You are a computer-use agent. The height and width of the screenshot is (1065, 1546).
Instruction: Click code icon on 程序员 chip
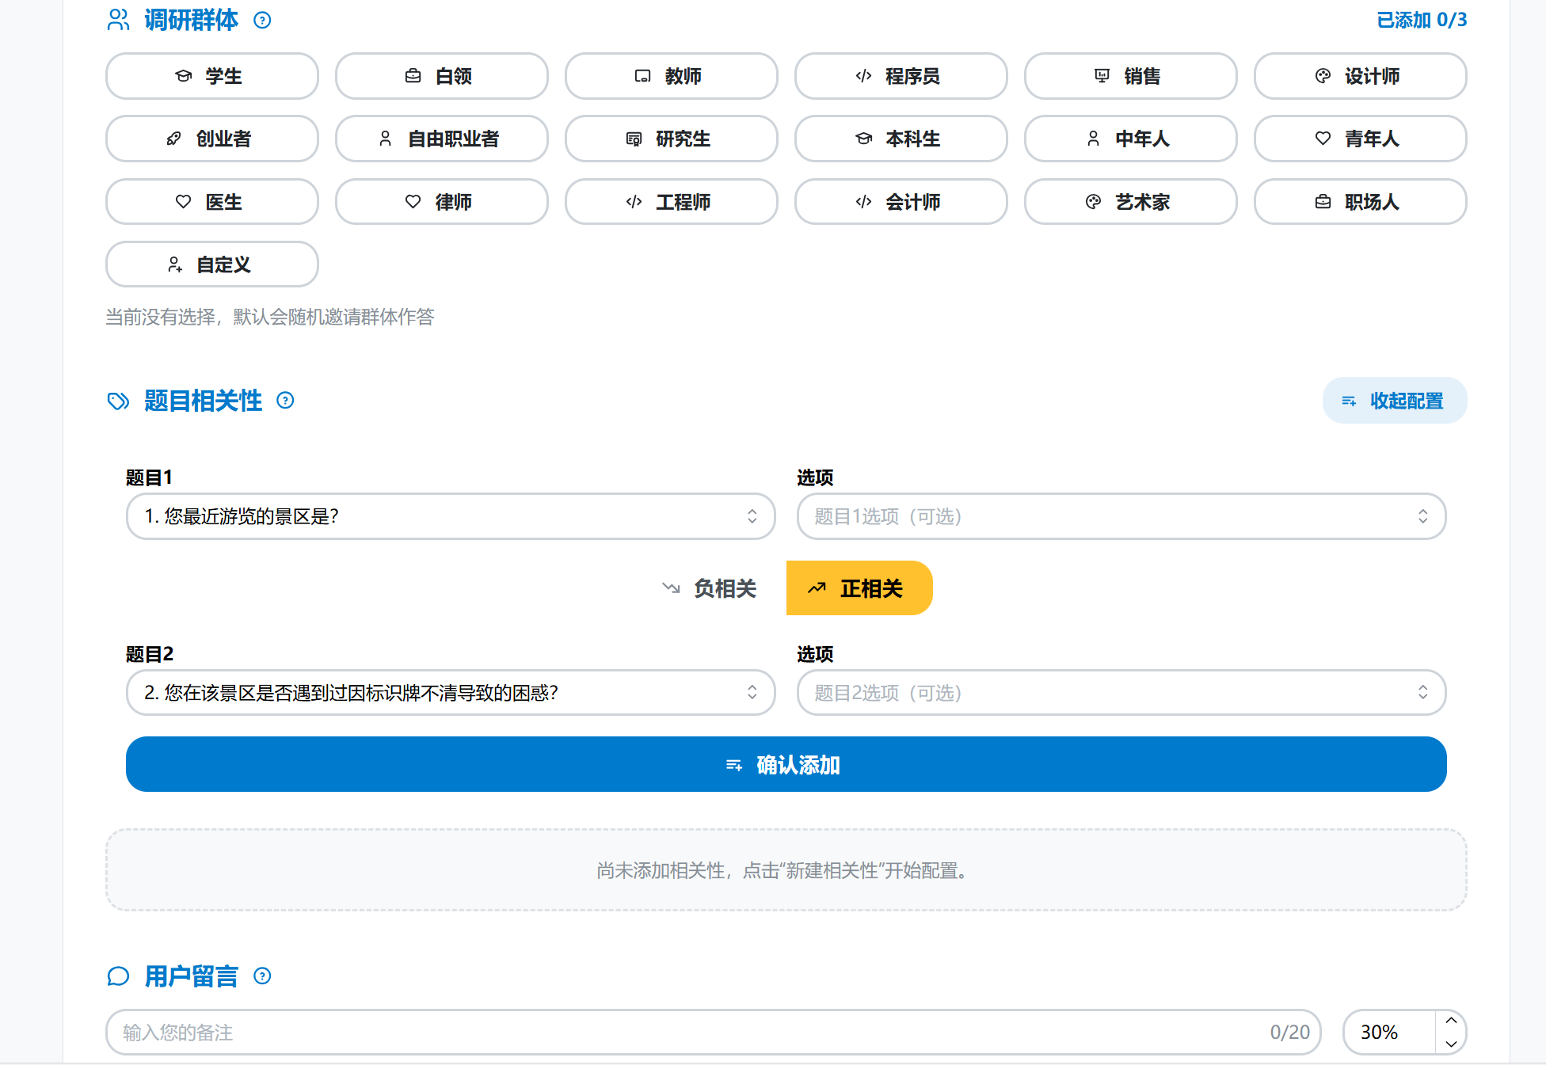[x=863, y=76]
